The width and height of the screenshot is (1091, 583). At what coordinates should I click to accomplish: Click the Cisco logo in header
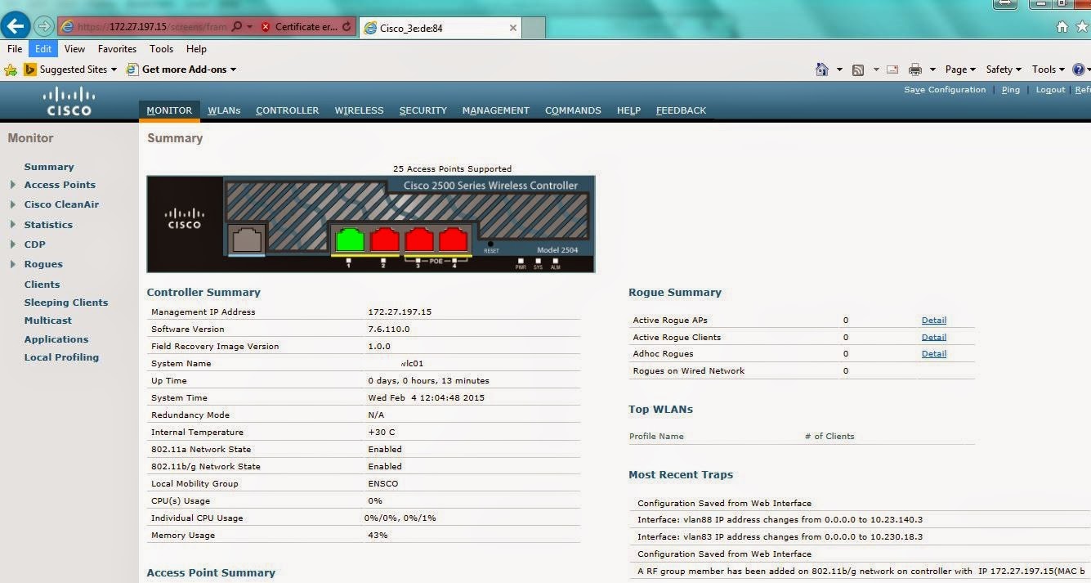click(69, 101)
